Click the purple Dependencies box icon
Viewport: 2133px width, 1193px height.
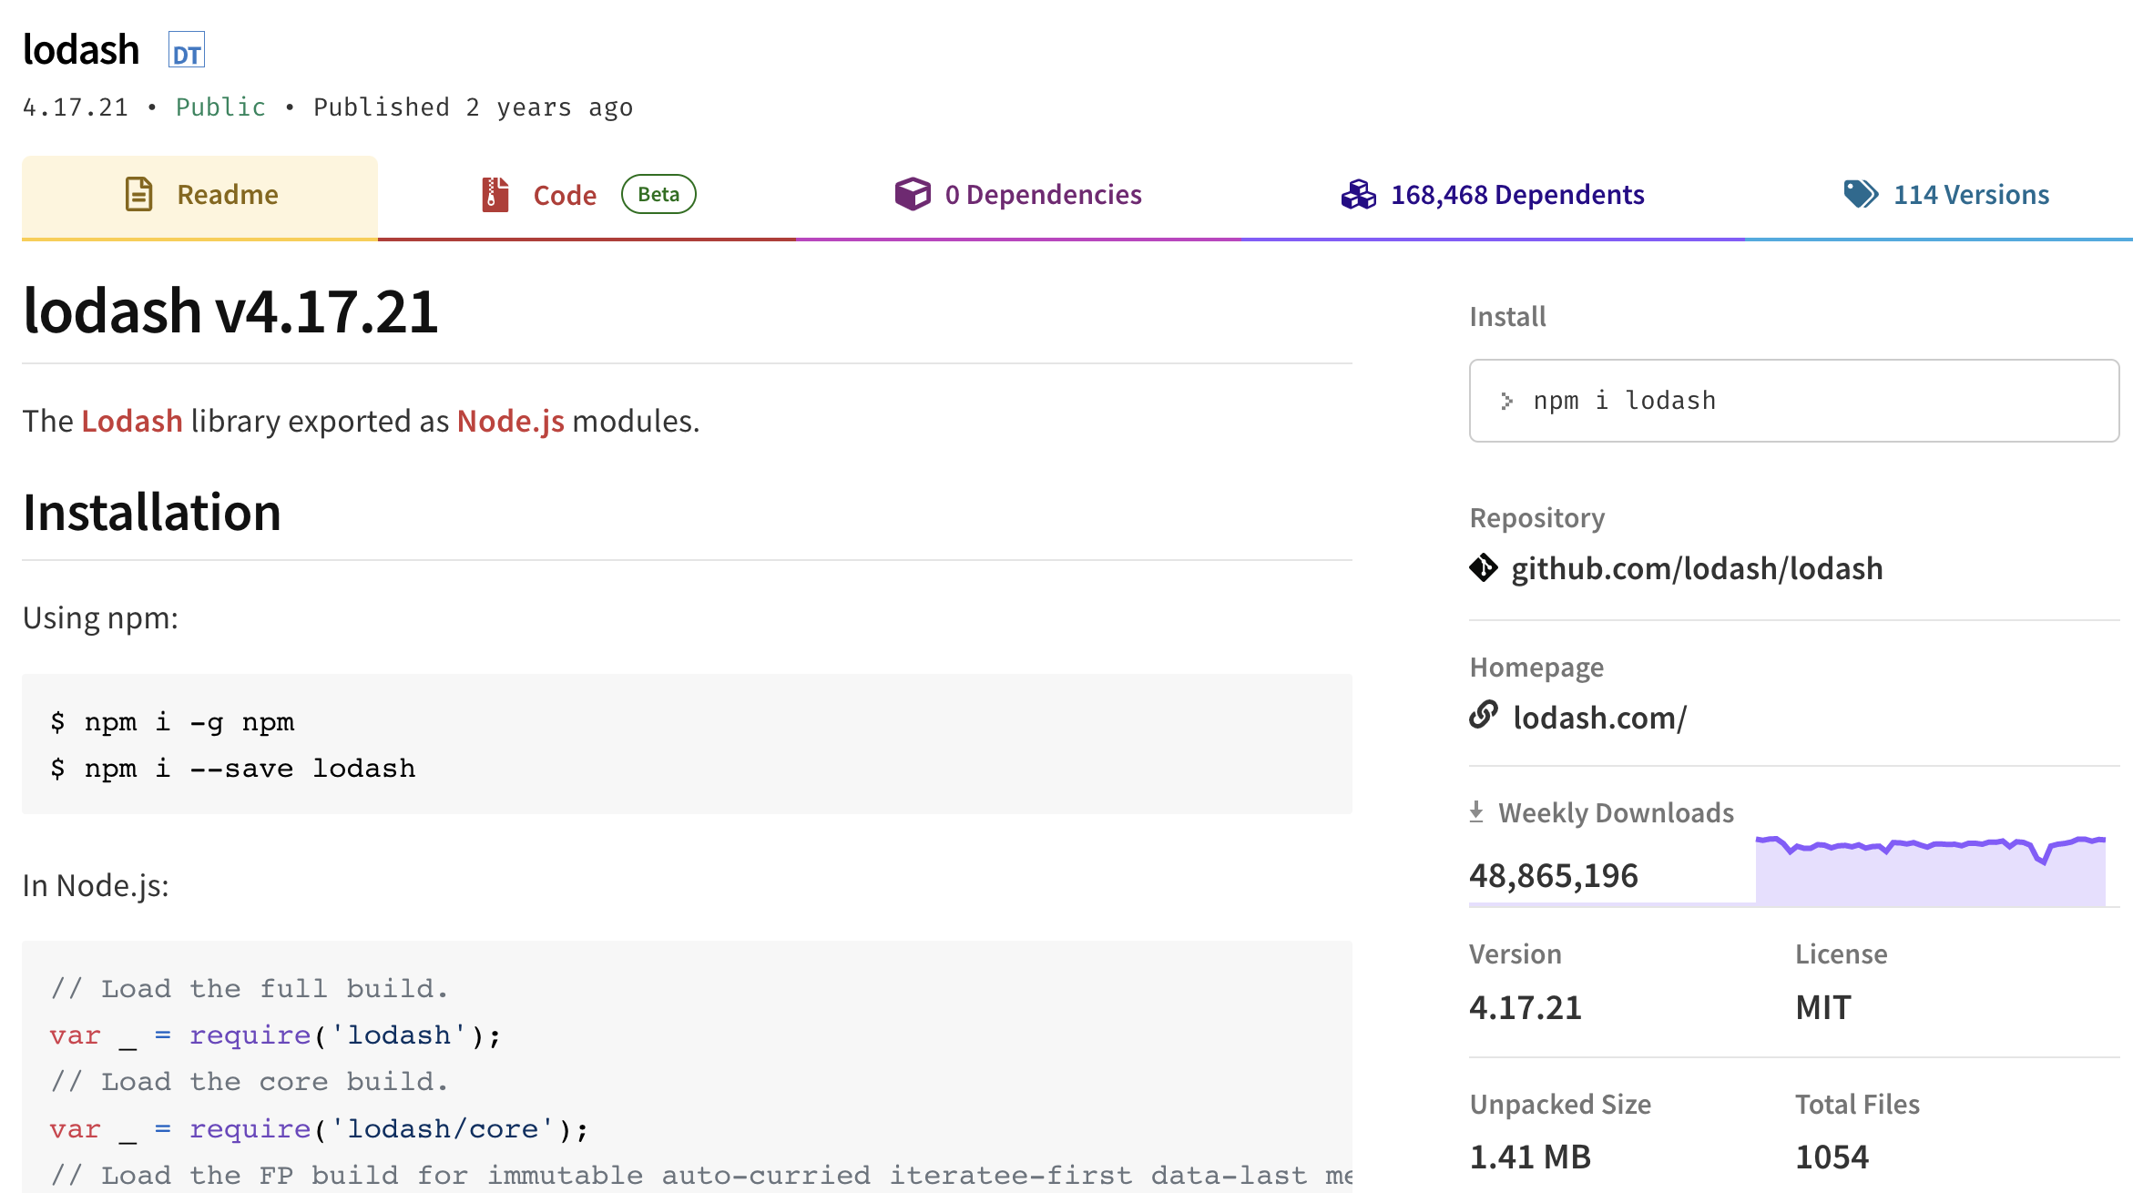912,194
